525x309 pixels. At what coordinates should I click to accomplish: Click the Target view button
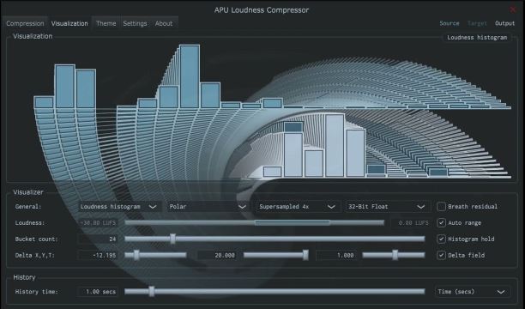pos(477,23)
